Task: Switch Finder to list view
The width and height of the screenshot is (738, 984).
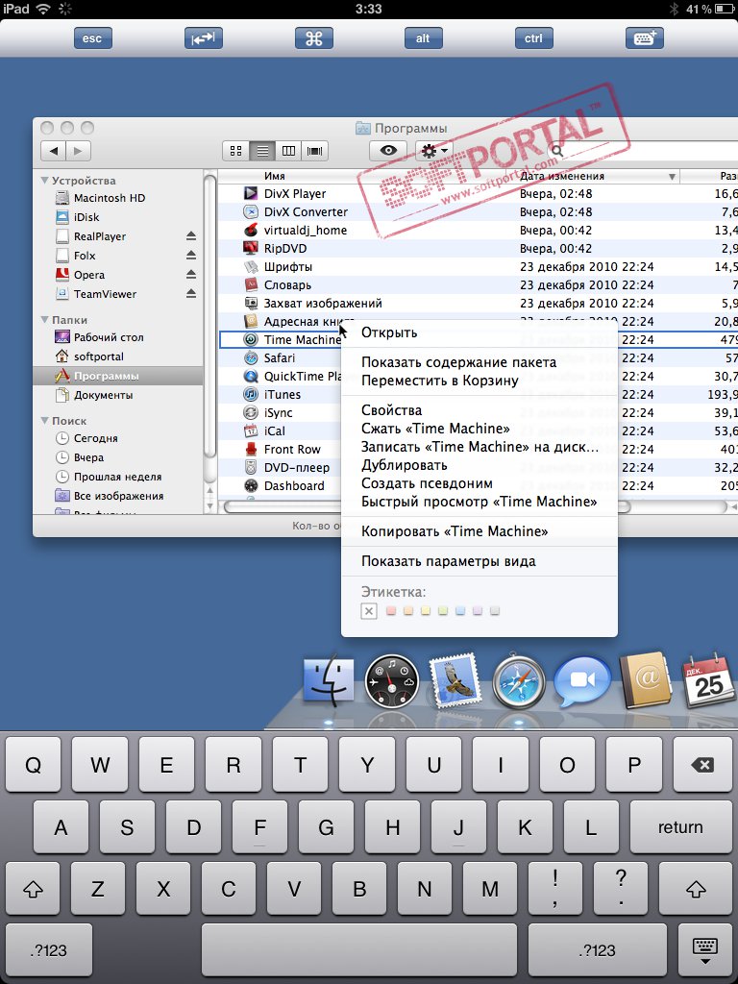Action: coord(262,151)
